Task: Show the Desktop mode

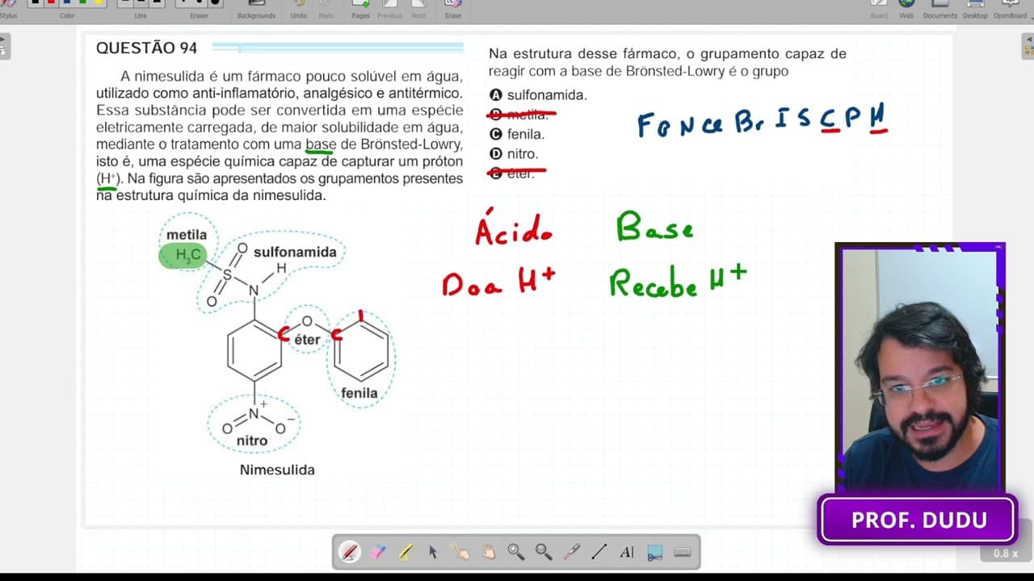Action: click(x=975, y=8)
